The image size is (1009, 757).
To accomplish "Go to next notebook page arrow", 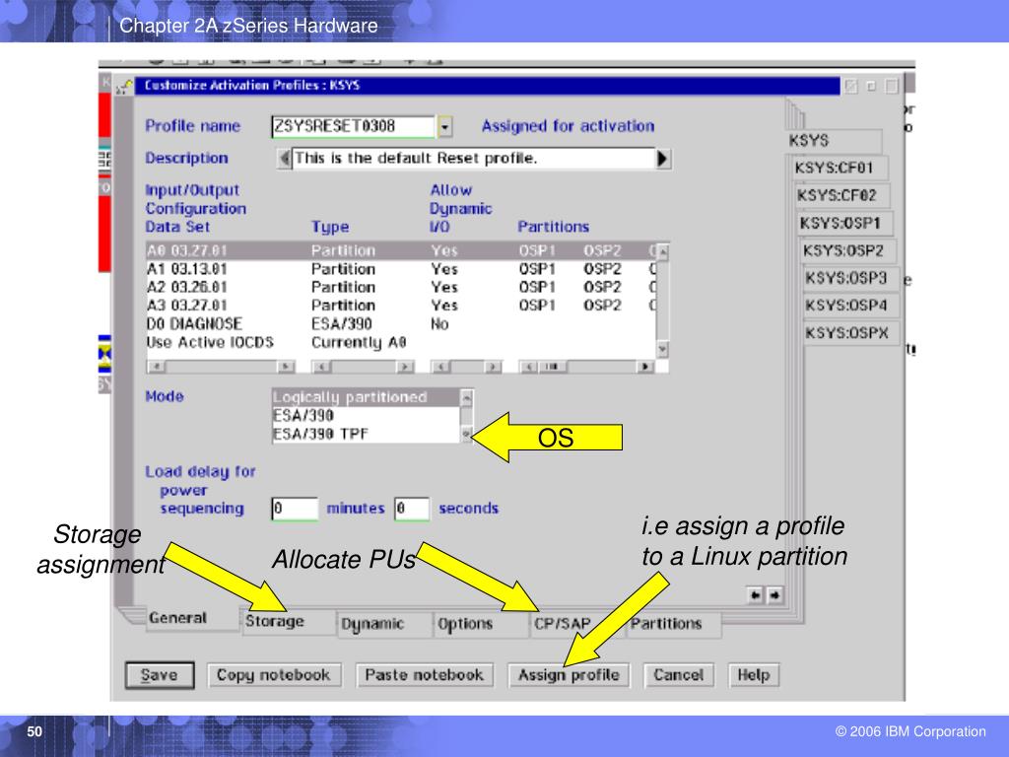I will click(775, 595).
